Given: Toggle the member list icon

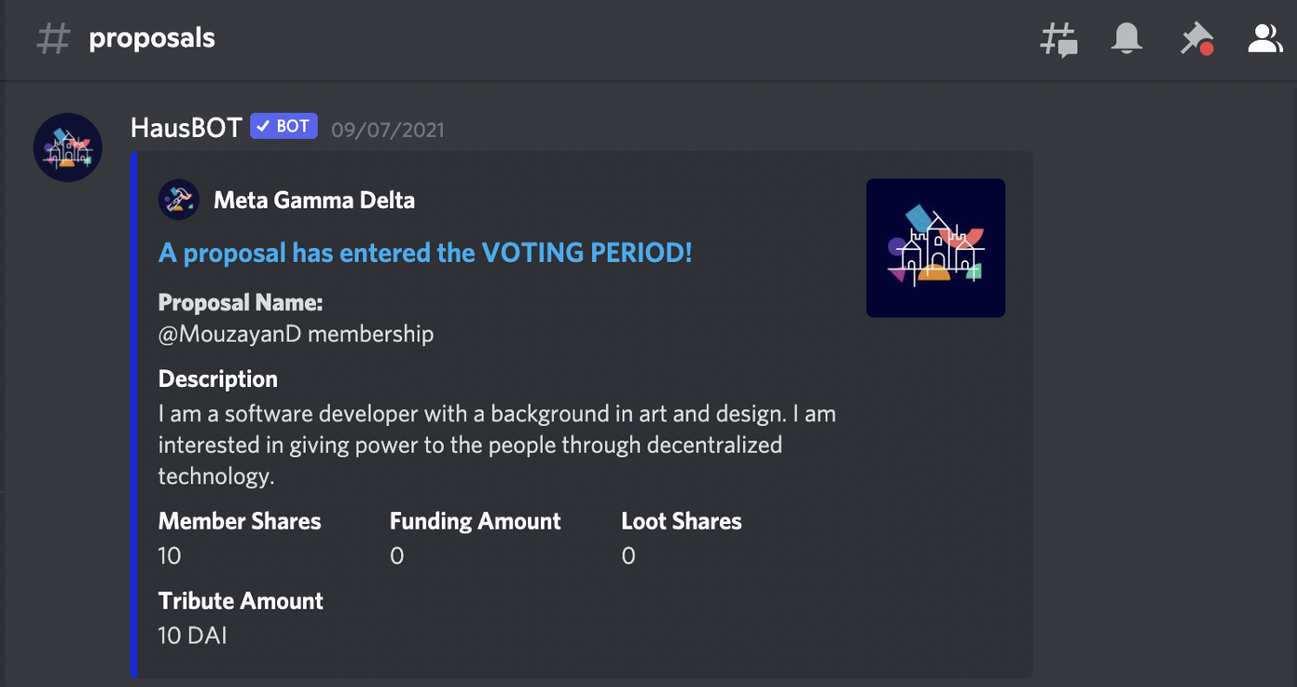Looking at the screenshot, I should pos(1264,38).
